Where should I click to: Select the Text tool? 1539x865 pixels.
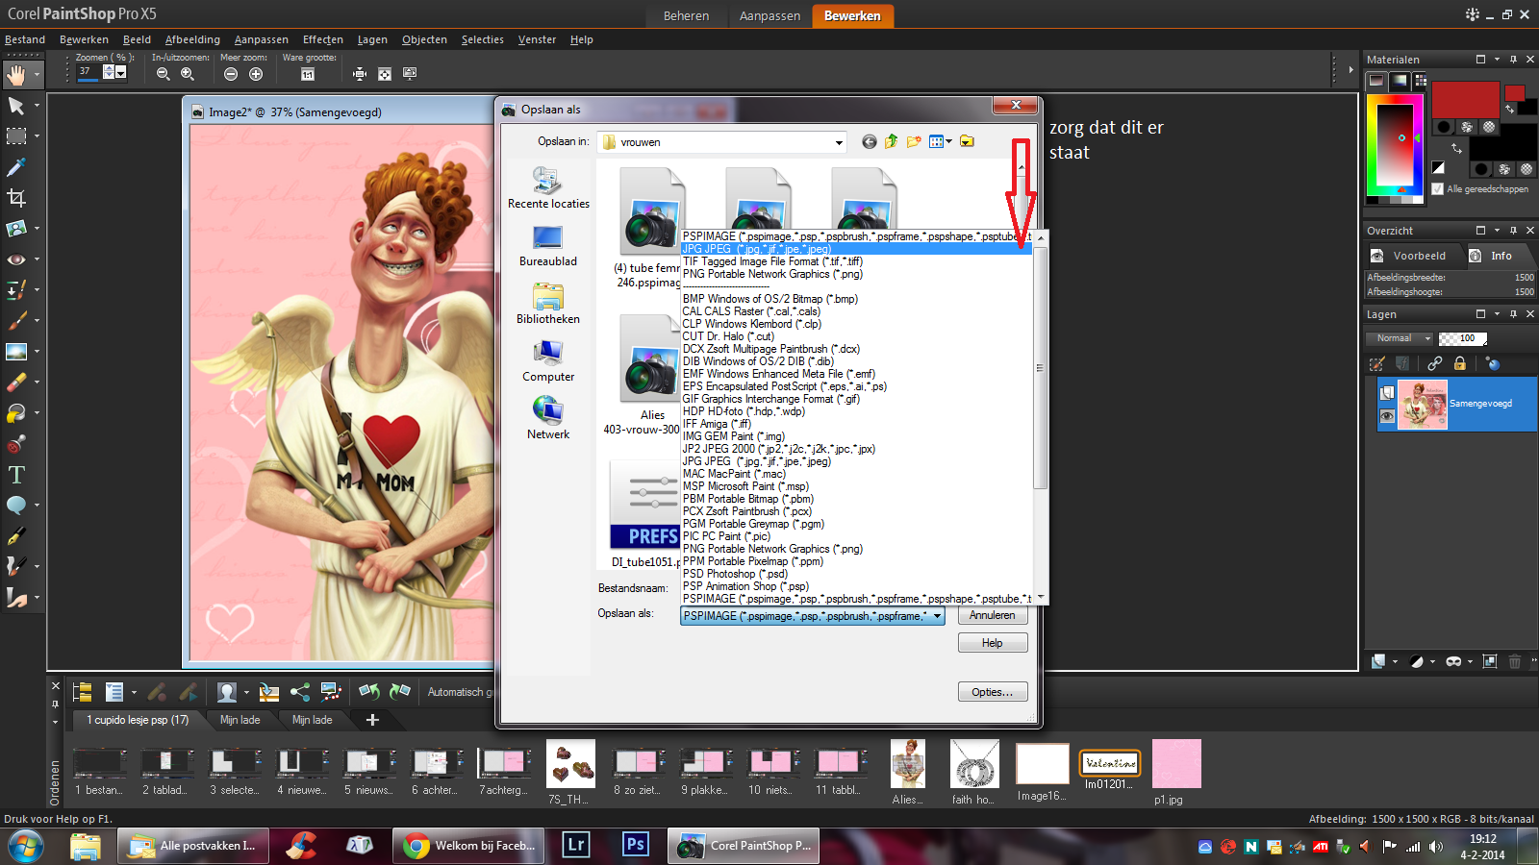(x=16, y=475)
